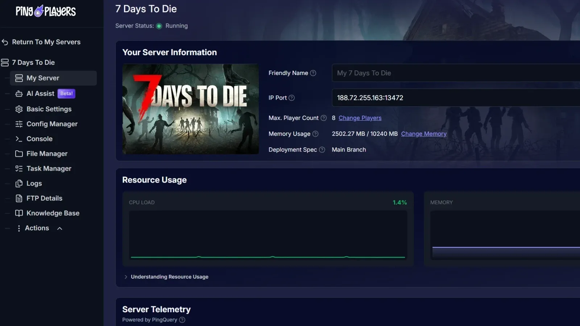
Task: Open the Knowledge Base
Action: tap(53, 213)
